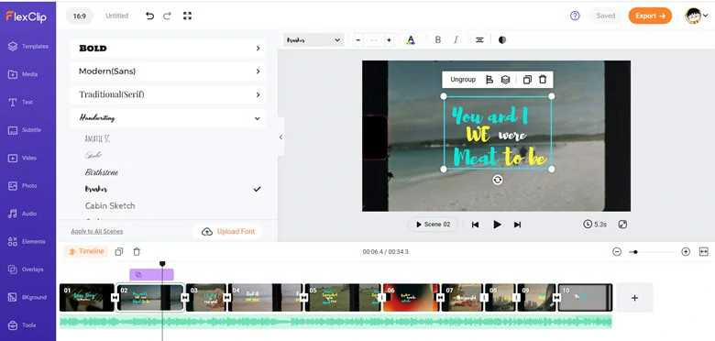Click the fullscreen preview icon
The height and width of the screenshot is (341, 715).
pyautogui.click(x=622, y=225)
